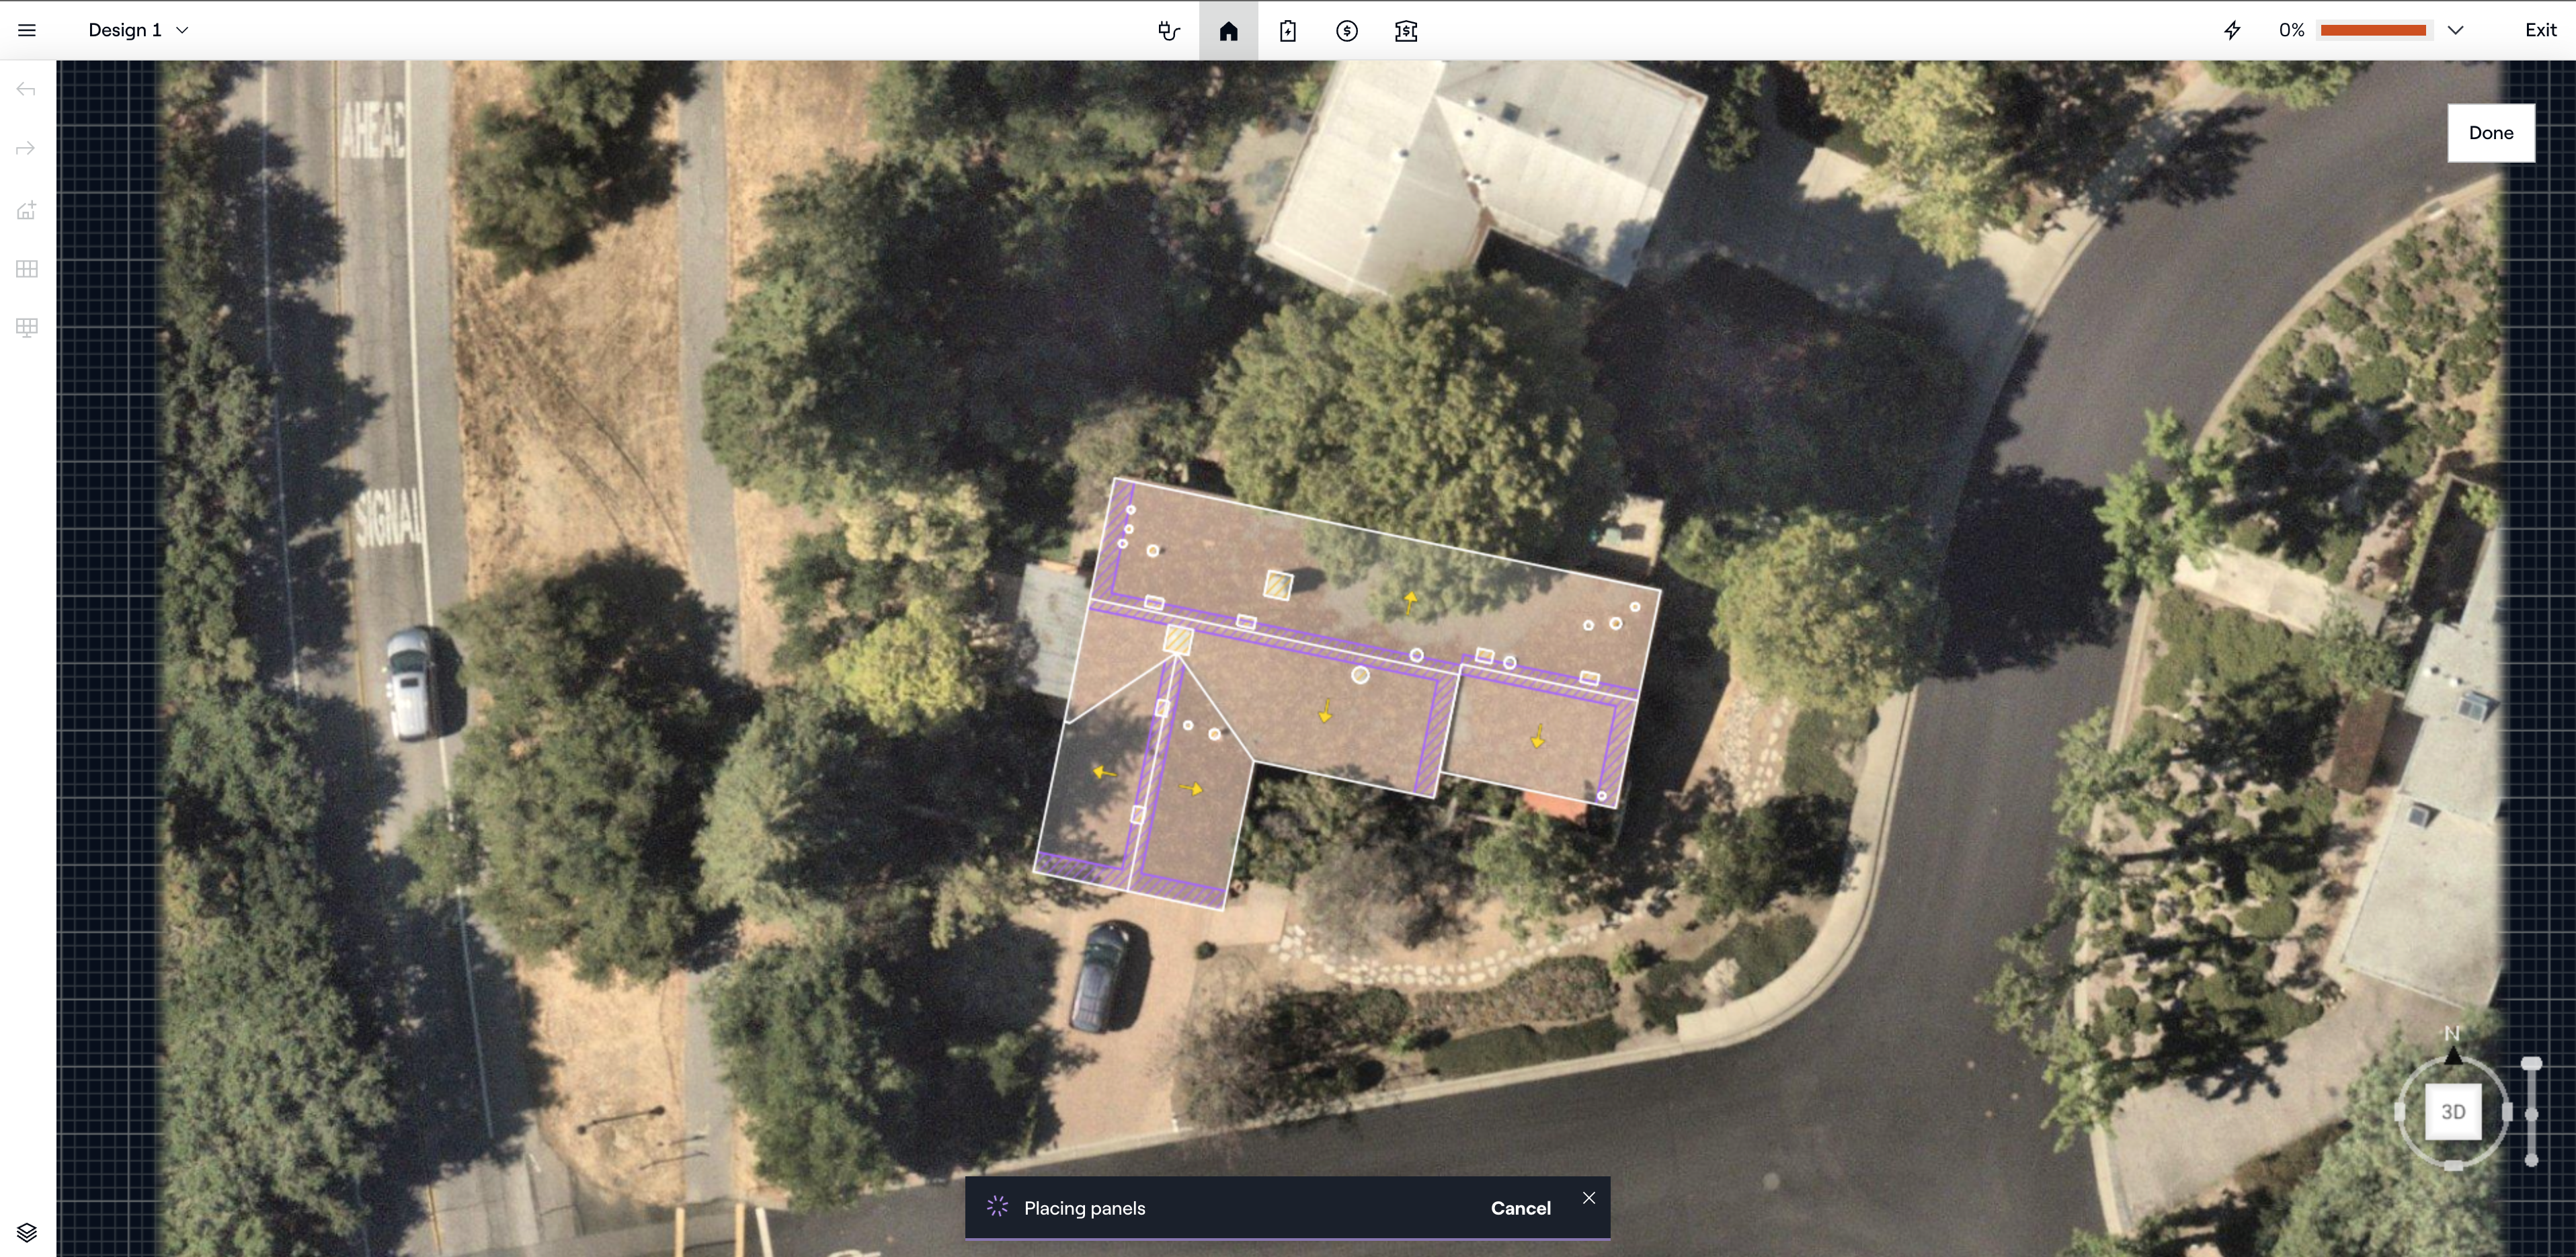Select the ground mount panel tool
The width and height of the screenshot is (2576, 1257).
27,328
